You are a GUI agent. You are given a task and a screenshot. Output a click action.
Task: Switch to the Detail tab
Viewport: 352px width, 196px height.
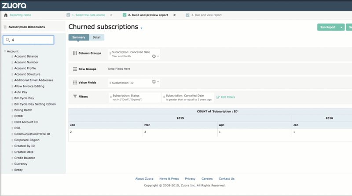point(96,37)
